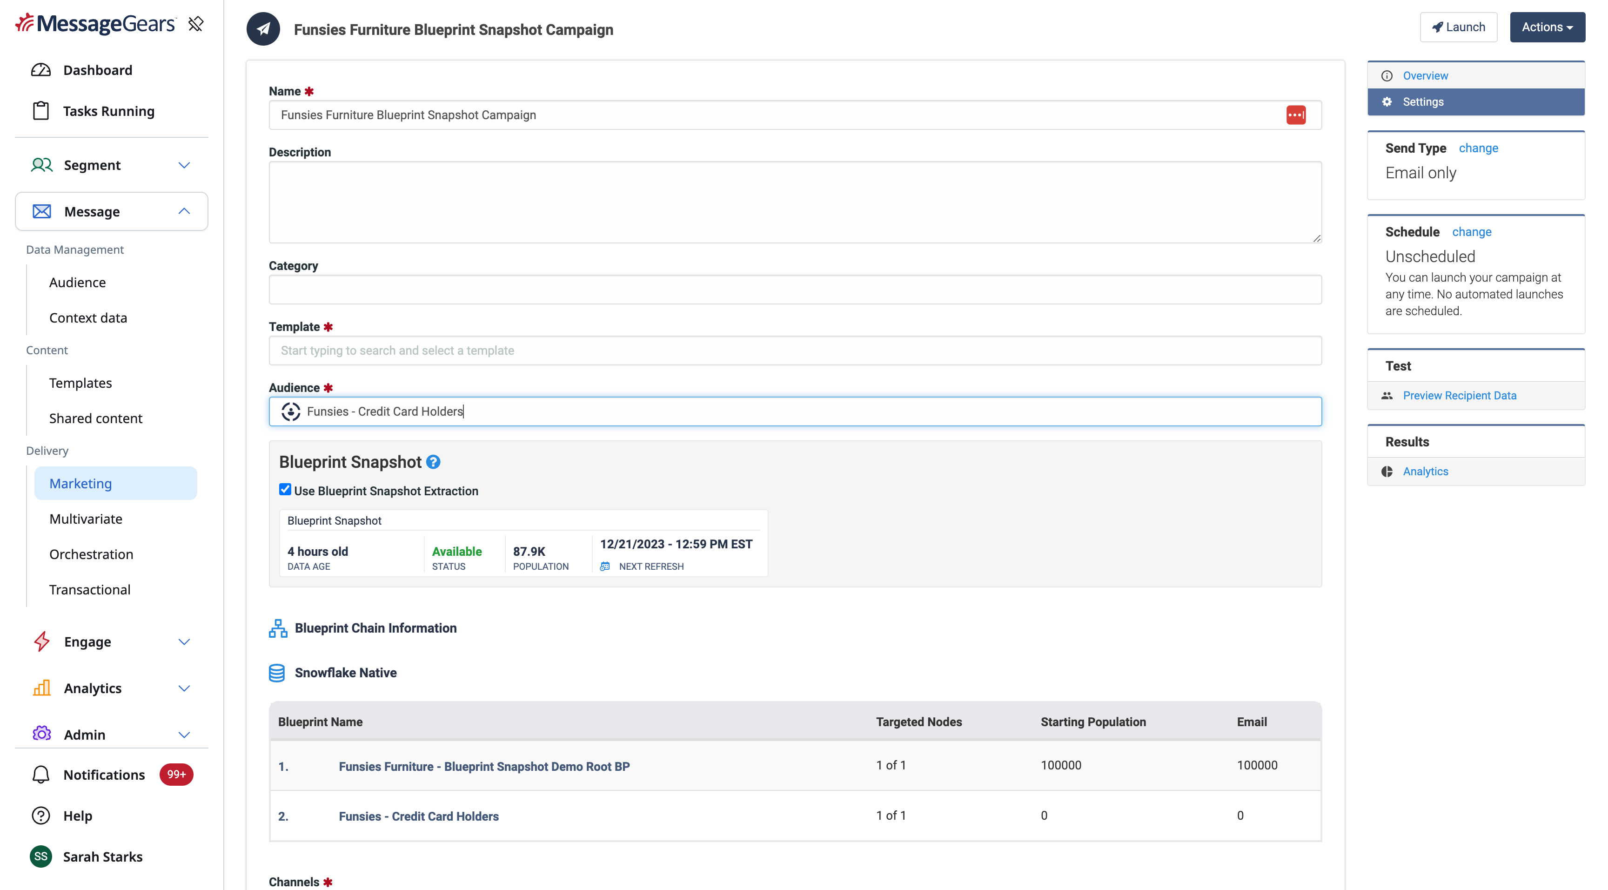Click the Settings gear icon in right panel
Screen dimensions: 1608x890
tap(1387, 102)
